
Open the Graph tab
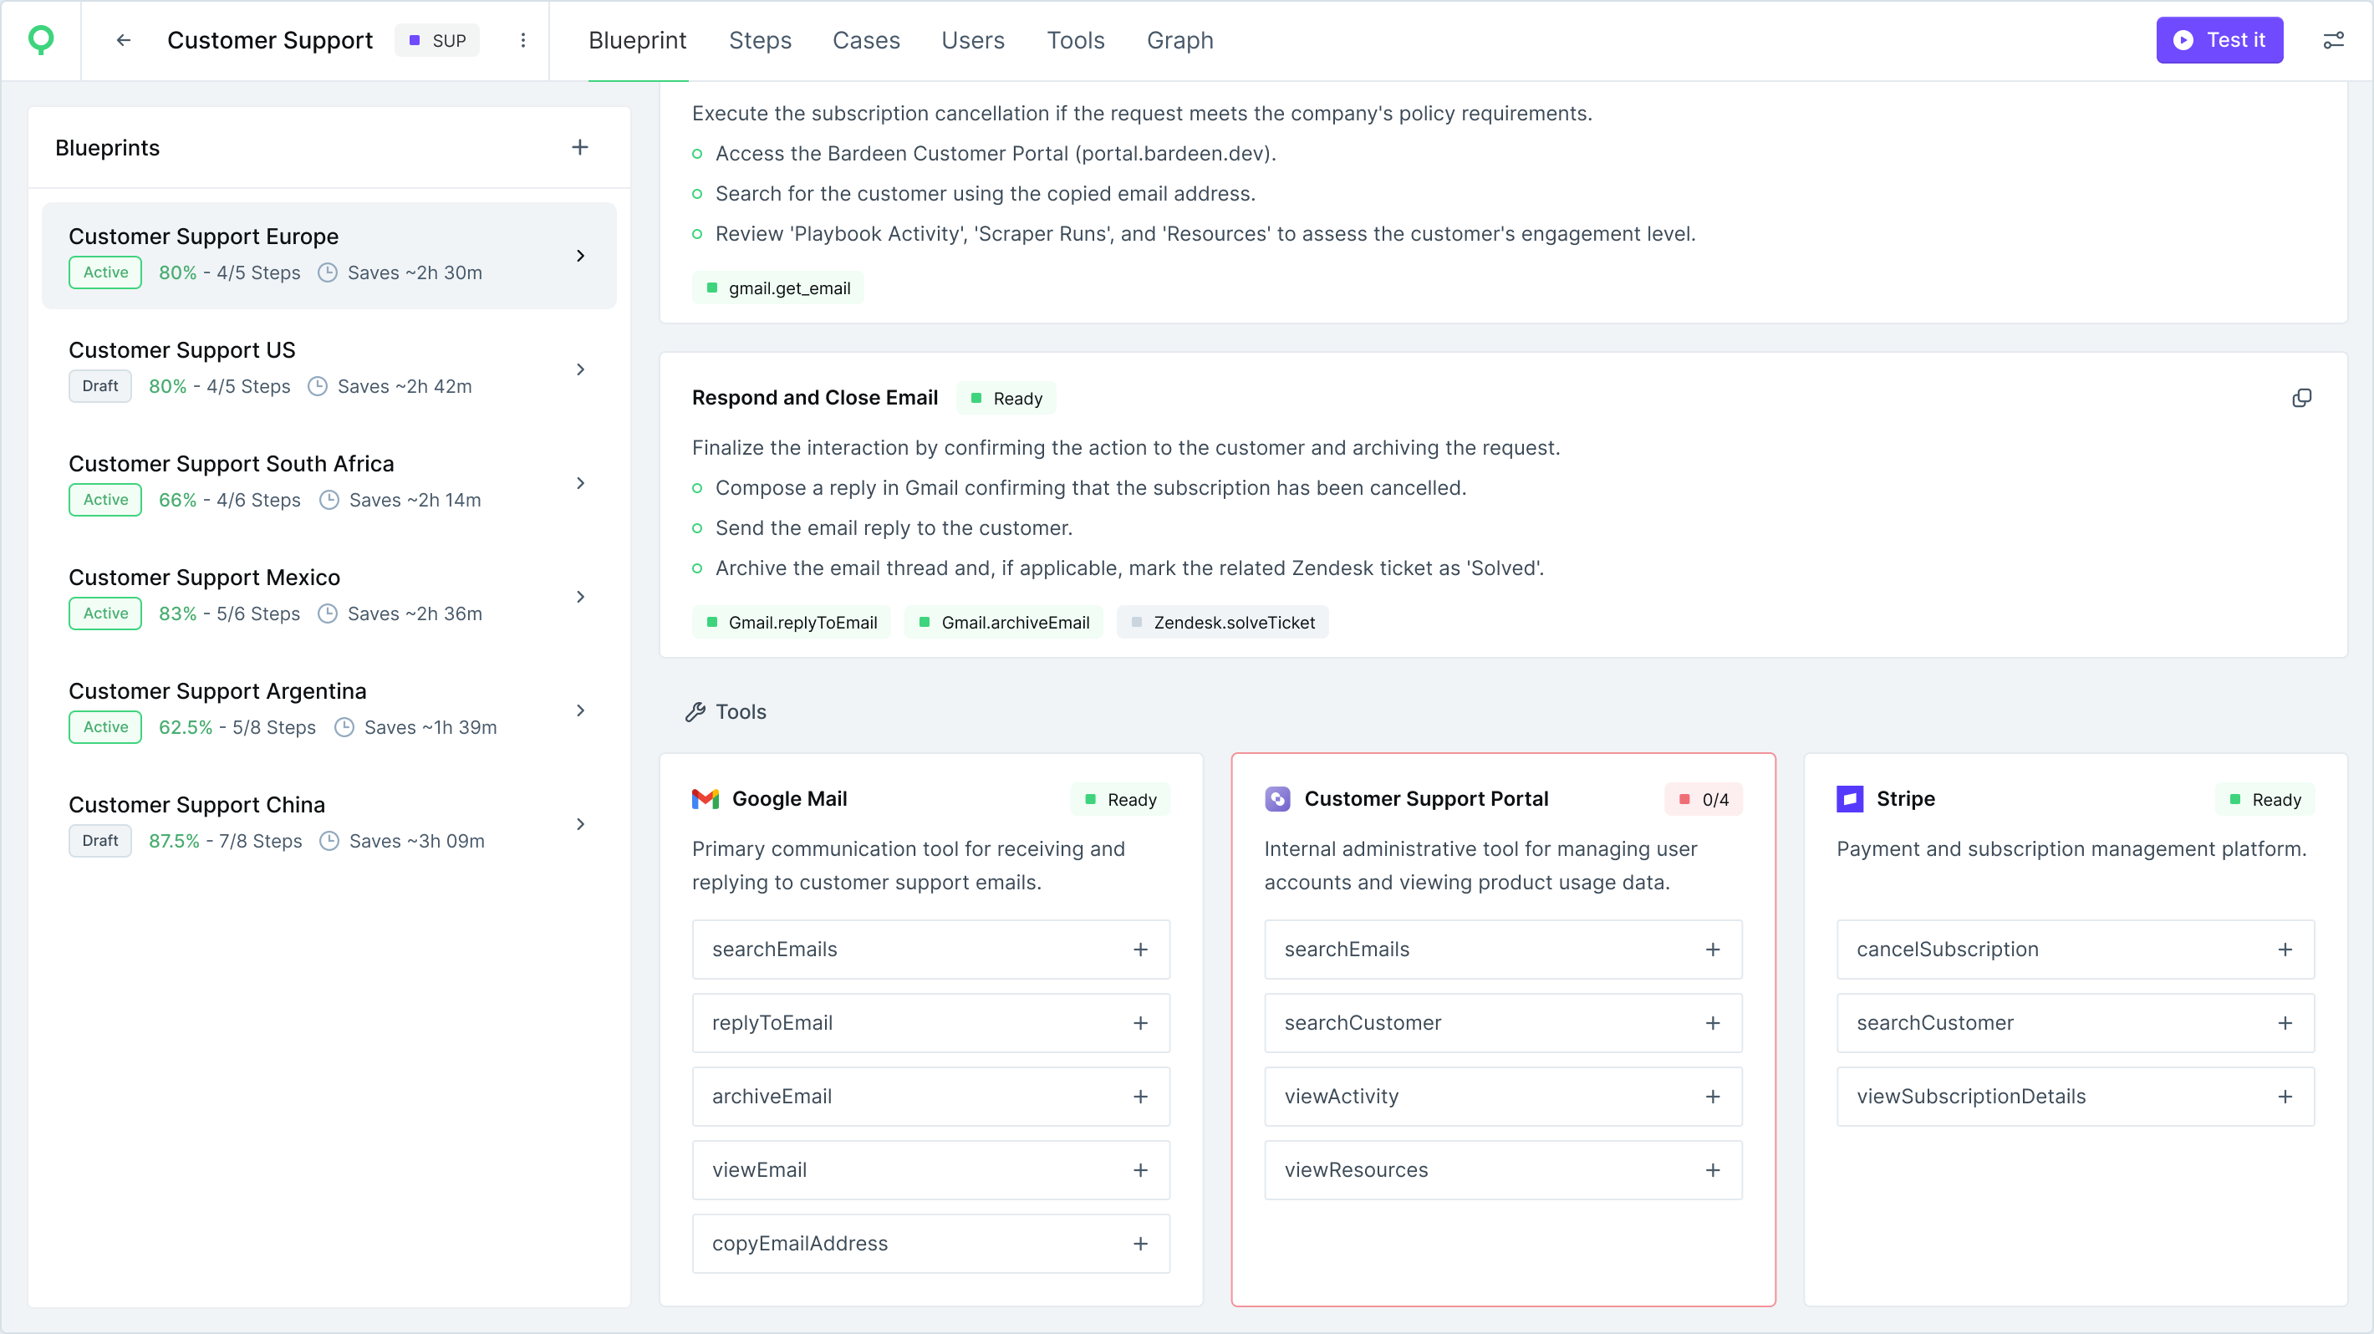1179,40
